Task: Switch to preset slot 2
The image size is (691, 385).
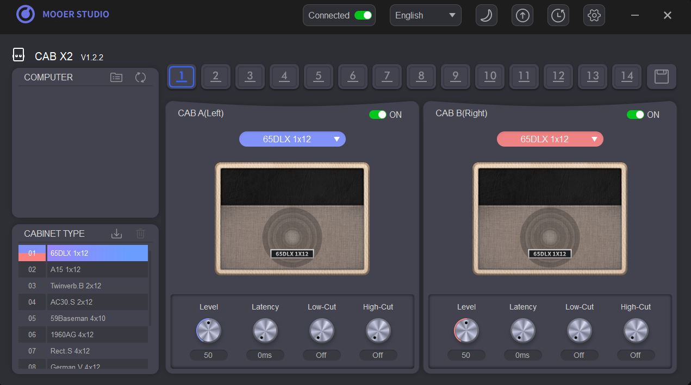Action: click(216, 77)
